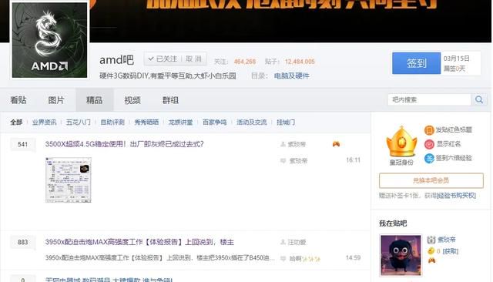The image size is (493, 282).
Task: Click gamepad icon under coin balance
Action: point(431,260)
